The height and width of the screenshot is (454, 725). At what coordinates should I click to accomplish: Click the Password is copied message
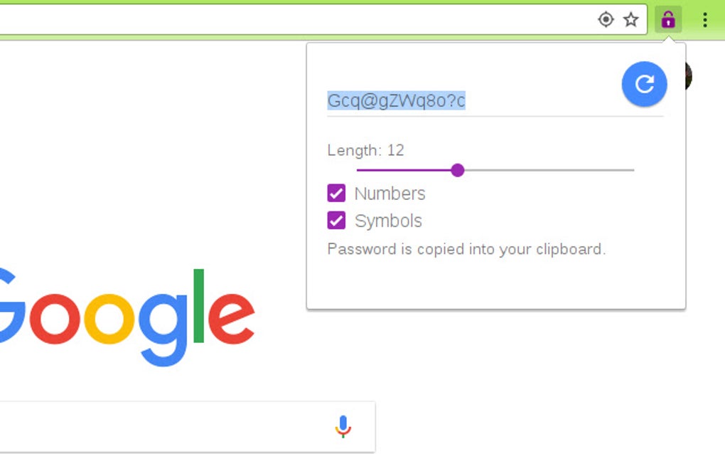pyautogui.click(x=466, y=249)
